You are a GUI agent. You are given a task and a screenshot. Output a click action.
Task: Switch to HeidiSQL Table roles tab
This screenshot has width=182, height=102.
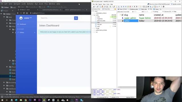[x=143, y=9]
